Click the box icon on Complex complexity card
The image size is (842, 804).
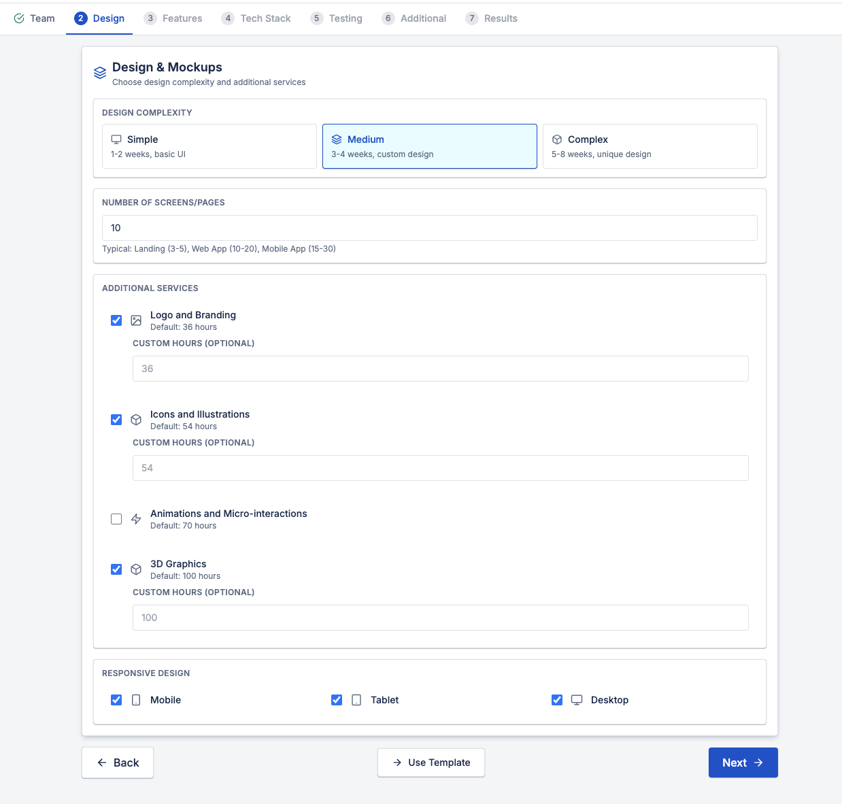[558, 139]
